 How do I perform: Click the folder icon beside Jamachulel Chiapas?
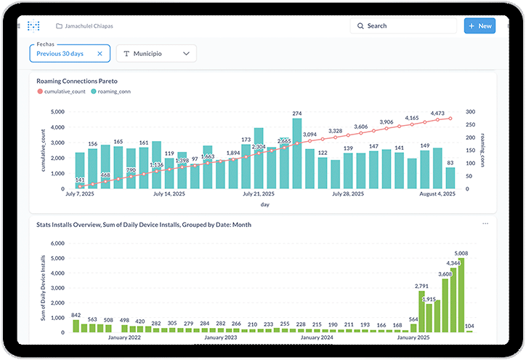pos(59,26)
